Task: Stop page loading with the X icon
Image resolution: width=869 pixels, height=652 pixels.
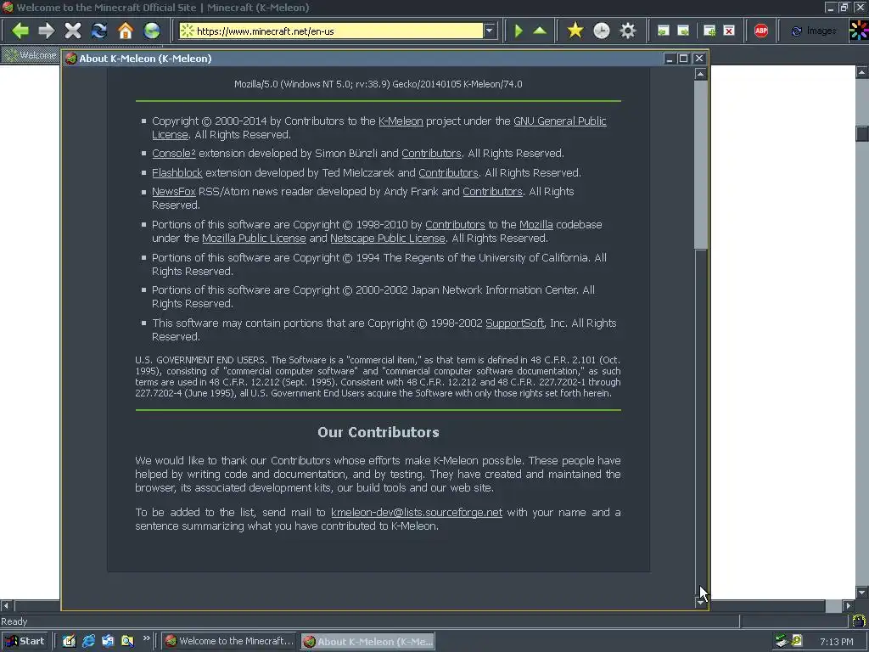Action: coord(73,31)
